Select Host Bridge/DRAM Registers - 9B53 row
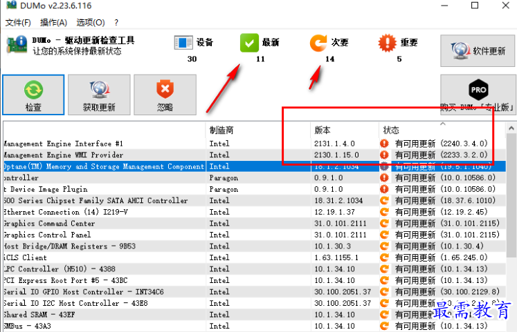 [255, 246]
